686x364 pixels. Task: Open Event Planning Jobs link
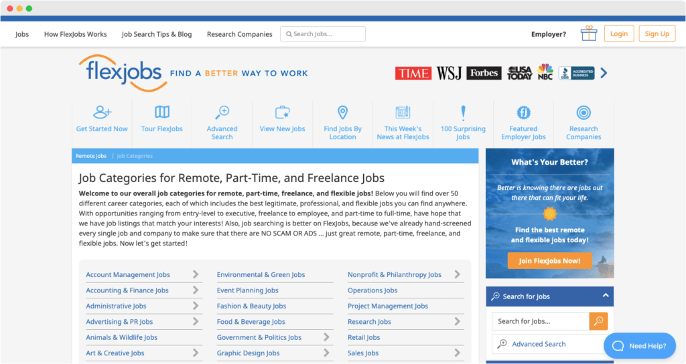(248, 290)
